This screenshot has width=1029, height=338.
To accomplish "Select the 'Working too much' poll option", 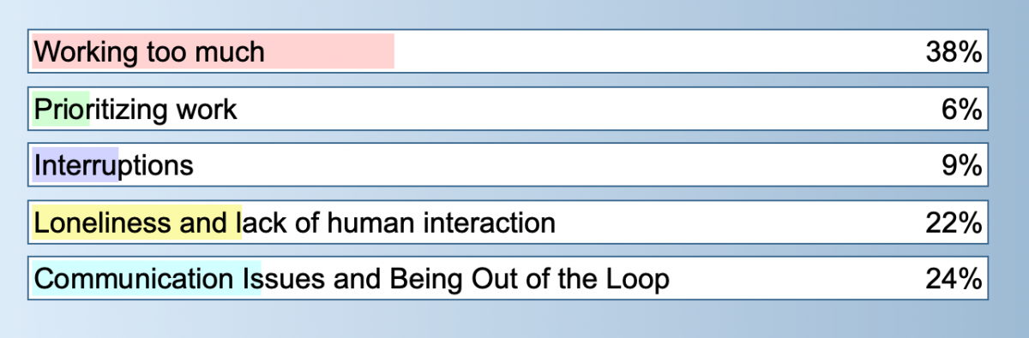I will click(x=508, y=52).
